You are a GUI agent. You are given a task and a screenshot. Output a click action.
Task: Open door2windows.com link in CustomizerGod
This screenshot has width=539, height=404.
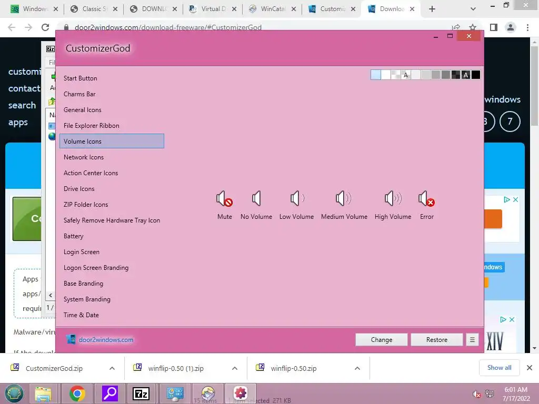click(106, 340)
